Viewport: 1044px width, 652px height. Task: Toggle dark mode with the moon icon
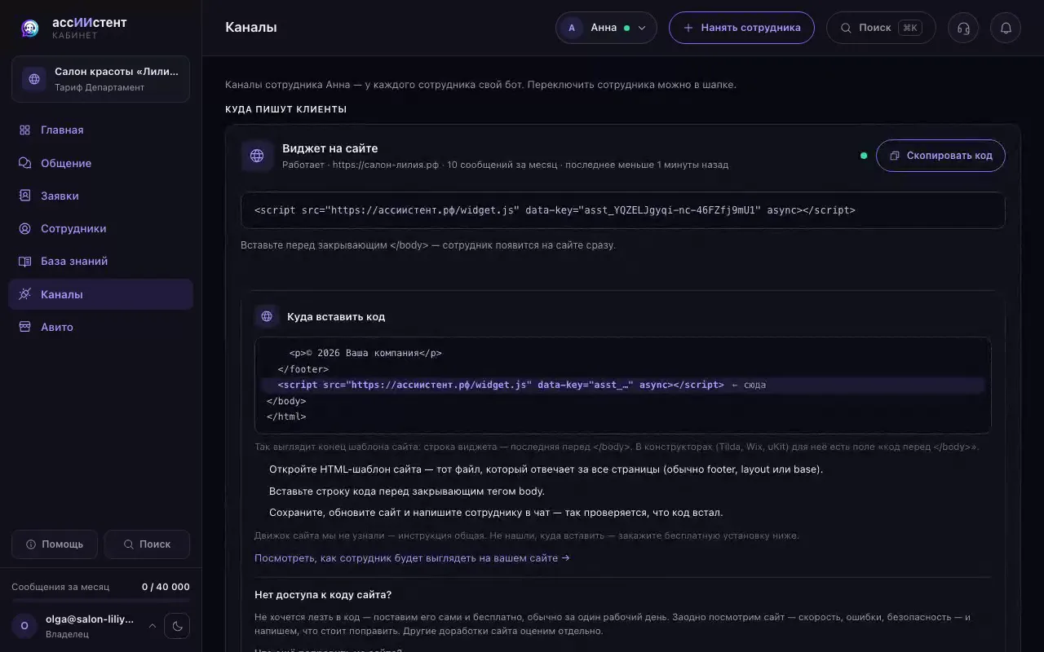point(178,626)
